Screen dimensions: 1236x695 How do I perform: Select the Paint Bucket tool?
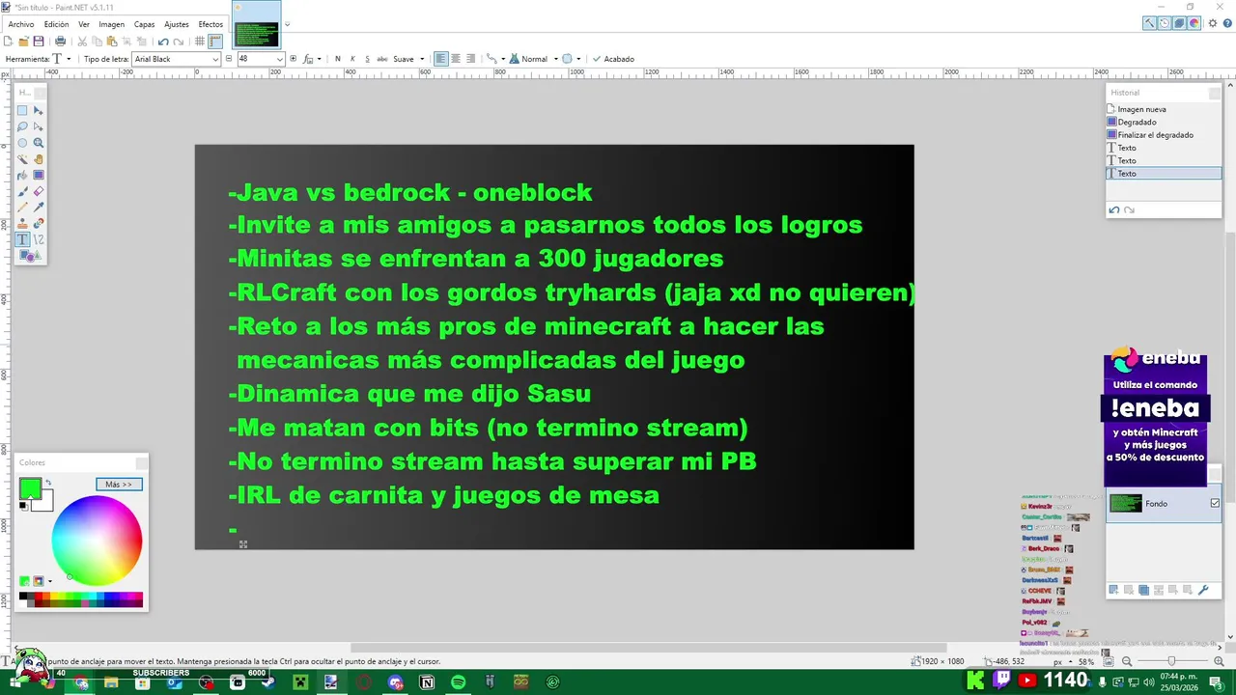[22, 175]
